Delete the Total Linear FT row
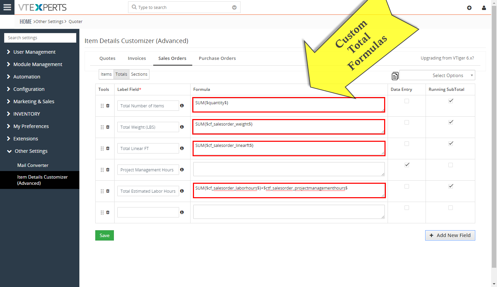The width and height of the screenshot is (497, 287). coord(108,148)
